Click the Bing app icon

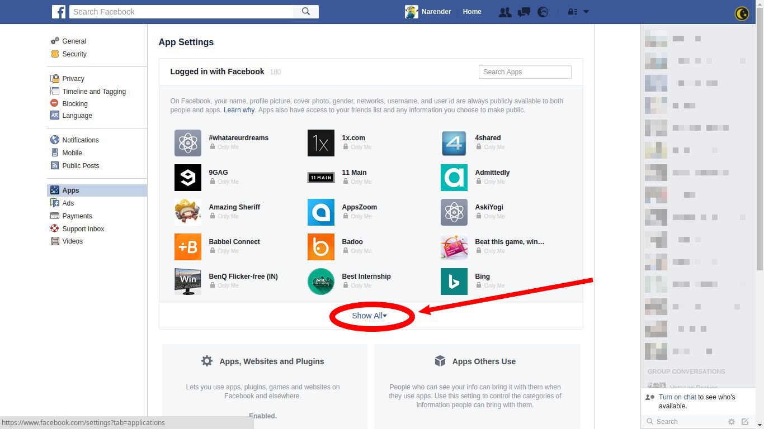(454, 282)
